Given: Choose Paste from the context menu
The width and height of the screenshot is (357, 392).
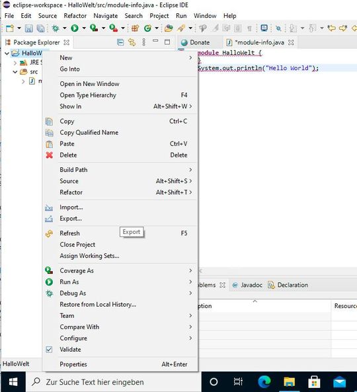Looking at the screenshot, I should [120, 143].
